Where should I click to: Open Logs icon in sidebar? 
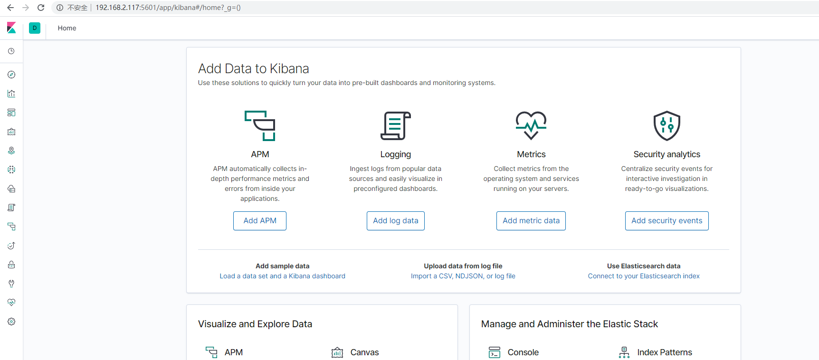pos(11,208)
